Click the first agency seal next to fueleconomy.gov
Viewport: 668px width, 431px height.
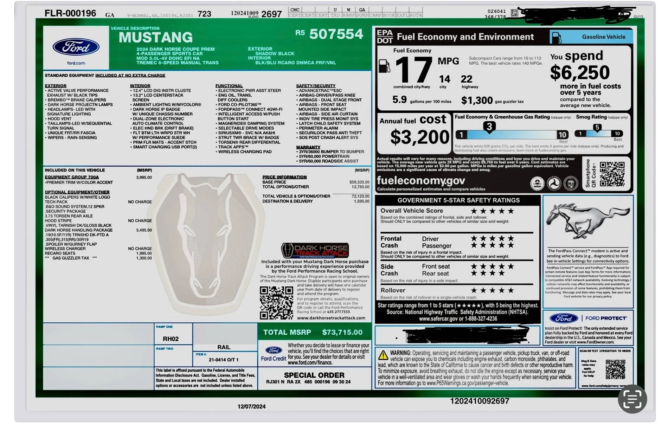tap(537, 183)
